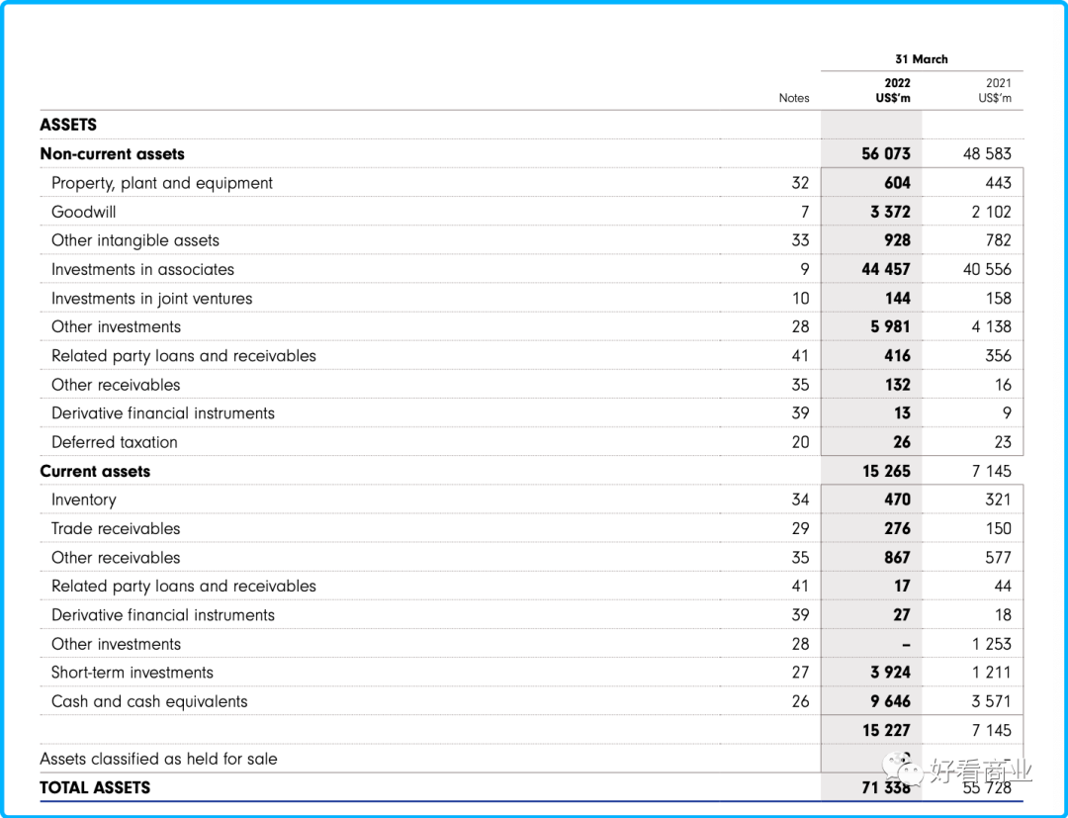This screenshot has height=818, width=1068.
Task: Select the Cash and cash equivalents label
Action: [x=149, y=702]
